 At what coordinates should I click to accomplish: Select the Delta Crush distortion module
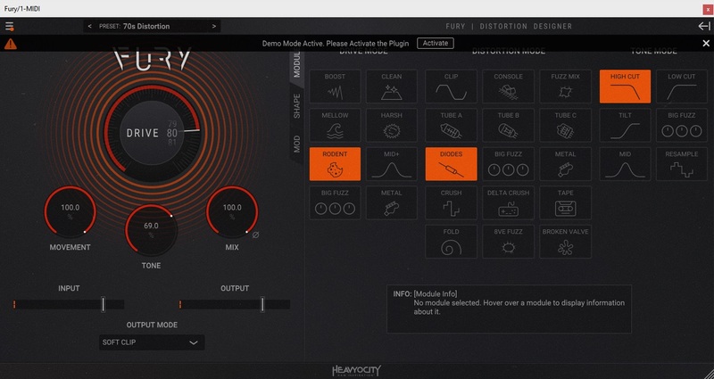pyautogui.click(x=508, y=202)
